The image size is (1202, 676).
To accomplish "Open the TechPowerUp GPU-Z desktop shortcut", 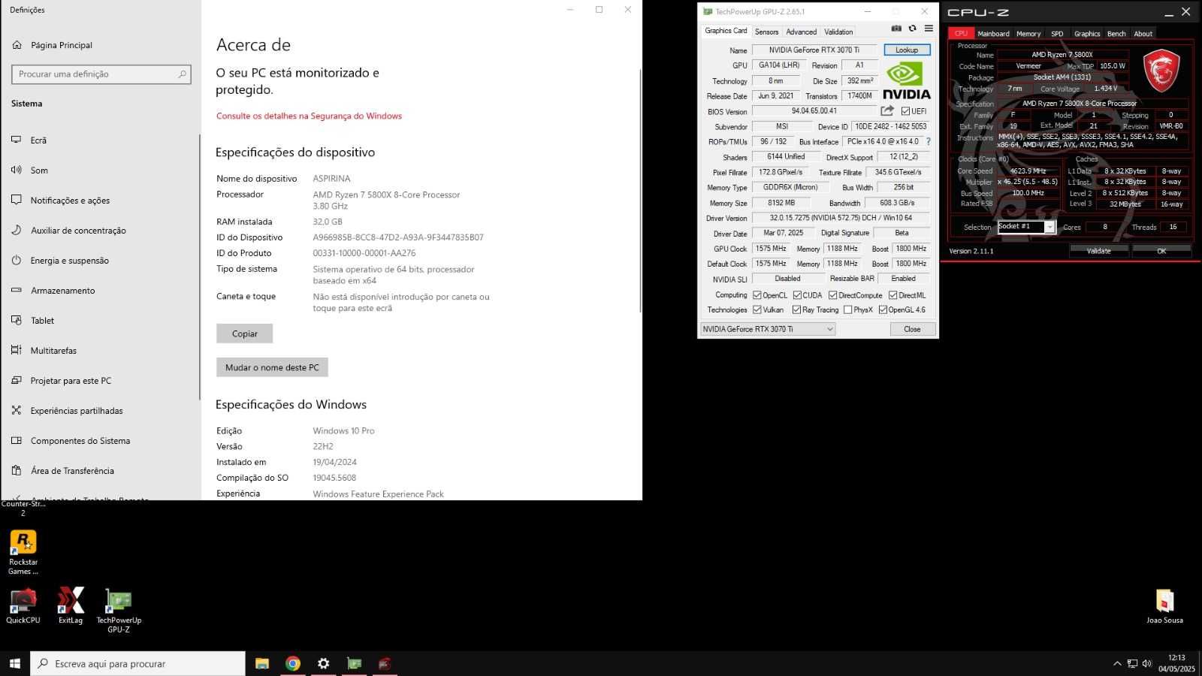I will pyautogui.click(x=119, y=610).
